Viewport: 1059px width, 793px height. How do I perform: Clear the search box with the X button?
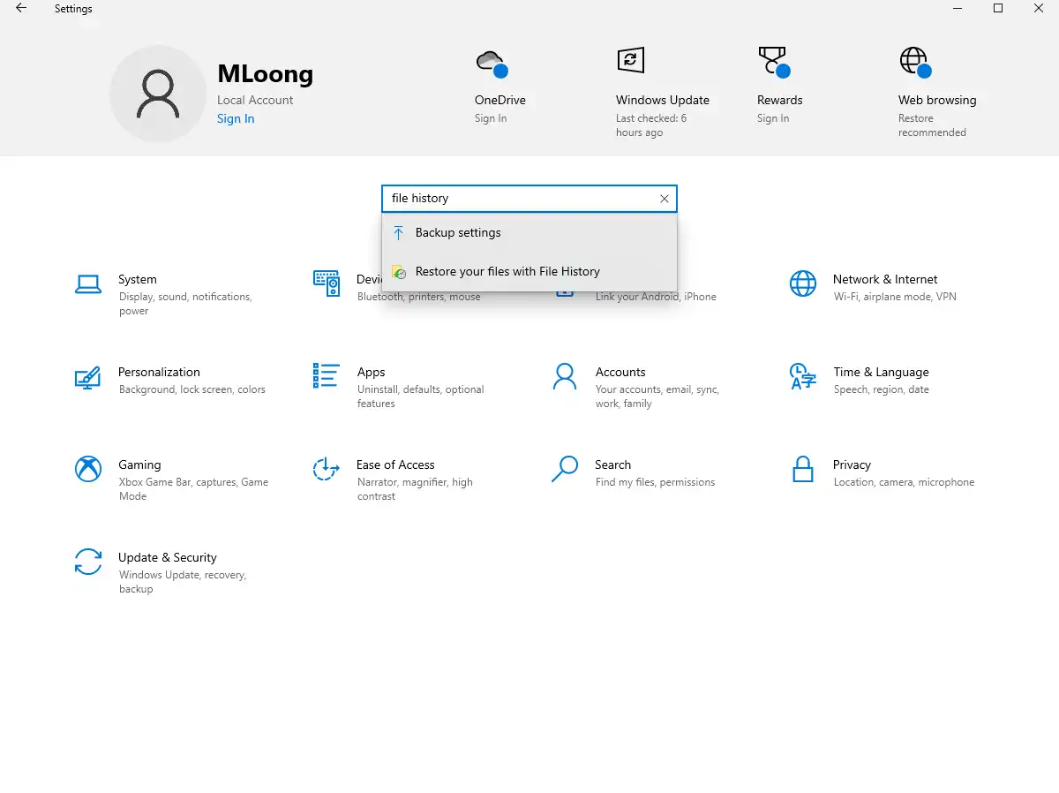tap(665, 199)
